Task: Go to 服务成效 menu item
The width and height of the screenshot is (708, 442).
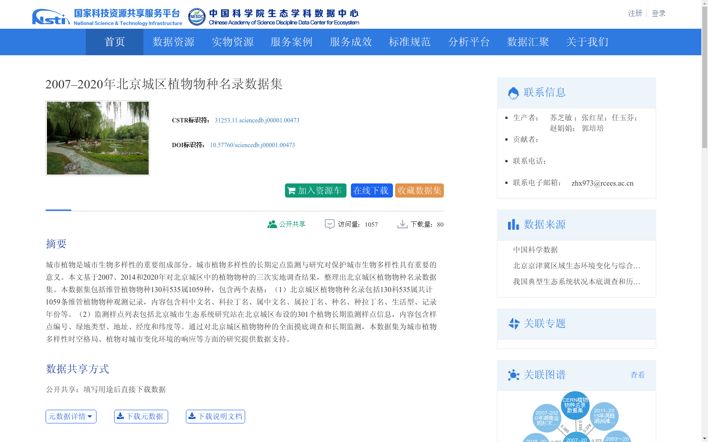Action: click(351, 42)
